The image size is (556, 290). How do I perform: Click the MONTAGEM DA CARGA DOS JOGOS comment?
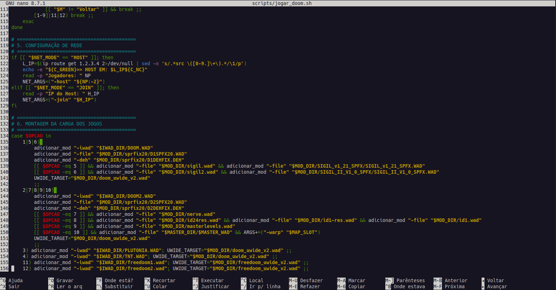pyautogui.click(x=59, y=124)
